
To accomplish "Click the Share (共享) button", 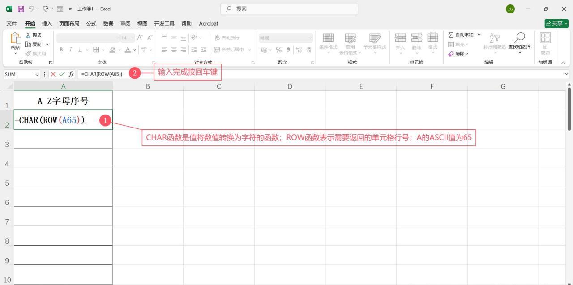I will (x=556, y=23).
